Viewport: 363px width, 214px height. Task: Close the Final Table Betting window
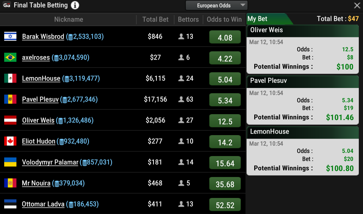click(x=357, y=6)
